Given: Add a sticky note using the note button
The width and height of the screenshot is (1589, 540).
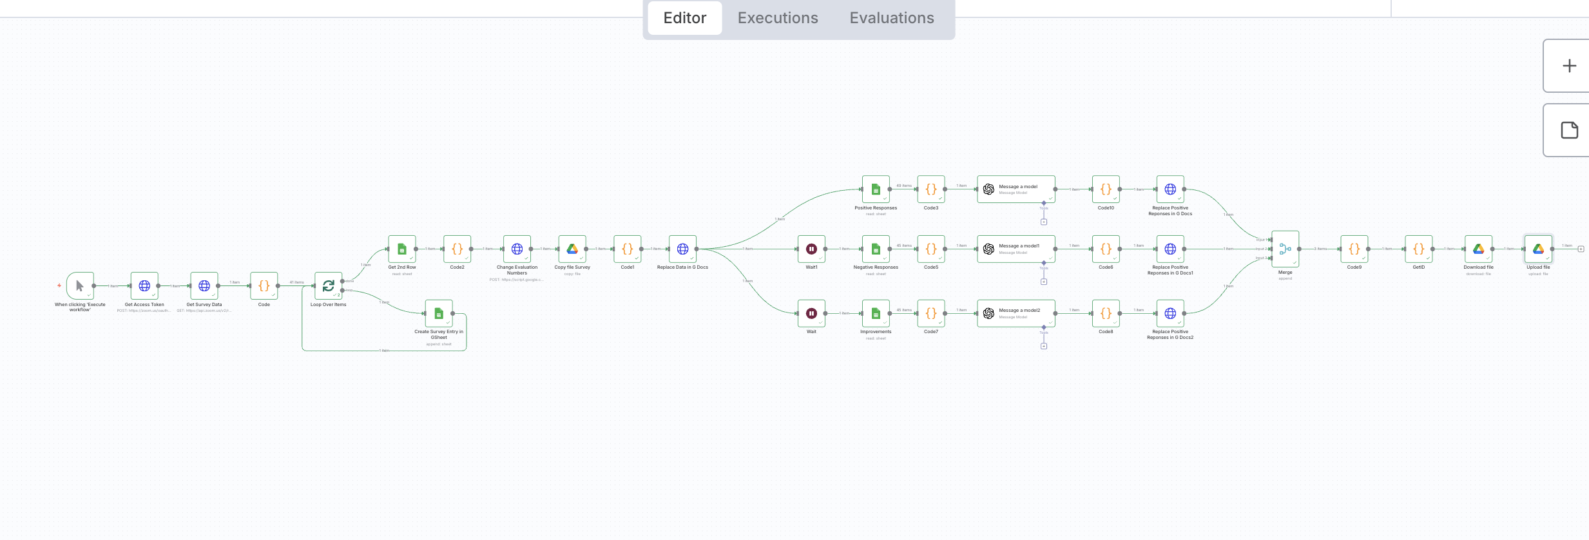Looking at the screenshot, I should pyautogui.click(x=1569, y=130).
